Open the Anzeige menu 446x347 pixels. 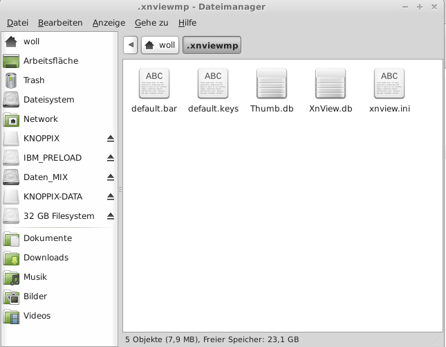tap(109, 23)
